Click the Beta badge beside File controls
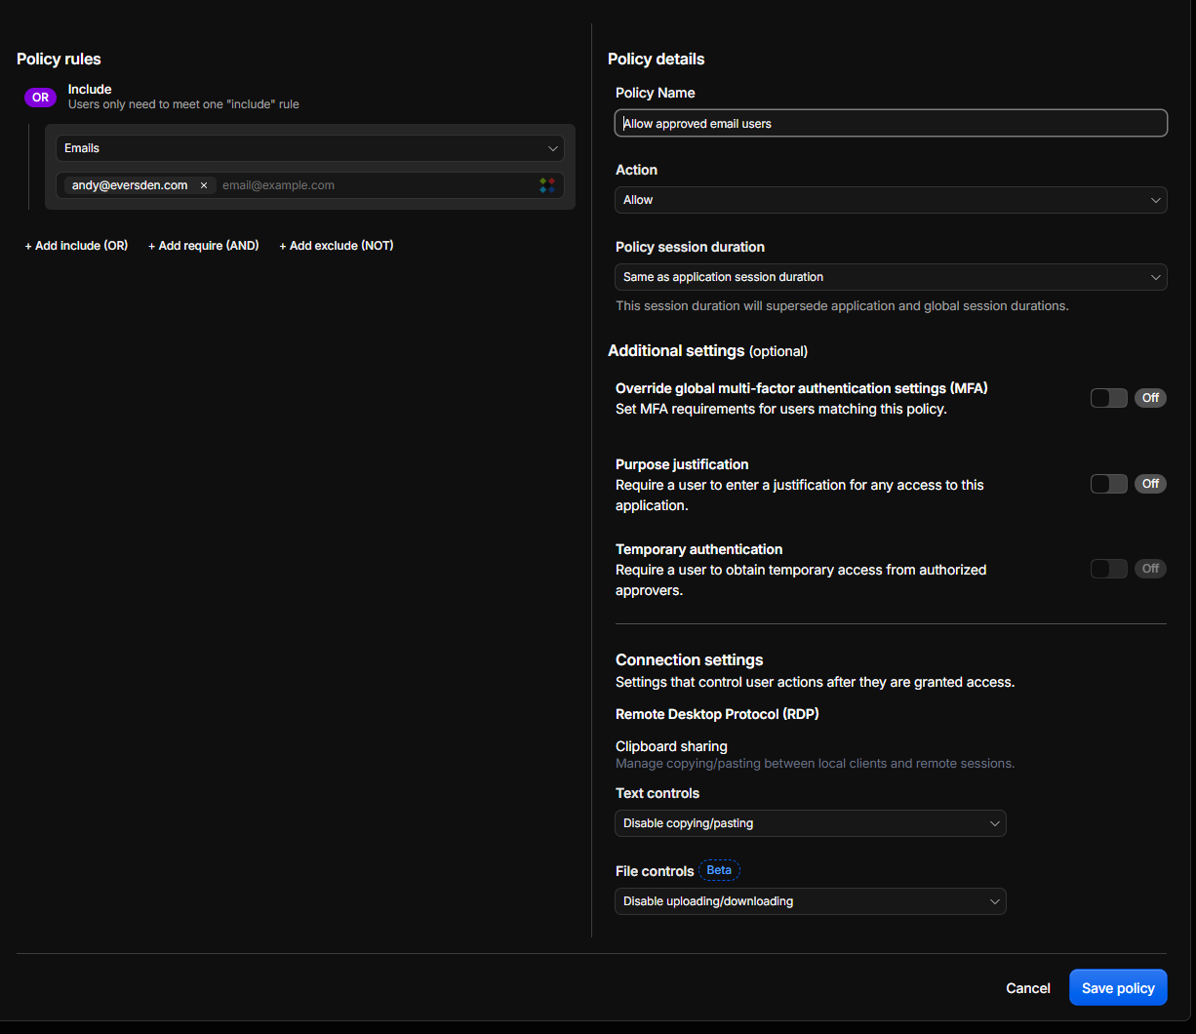This screenshot has height=1034, width=1196. point(719,870)
